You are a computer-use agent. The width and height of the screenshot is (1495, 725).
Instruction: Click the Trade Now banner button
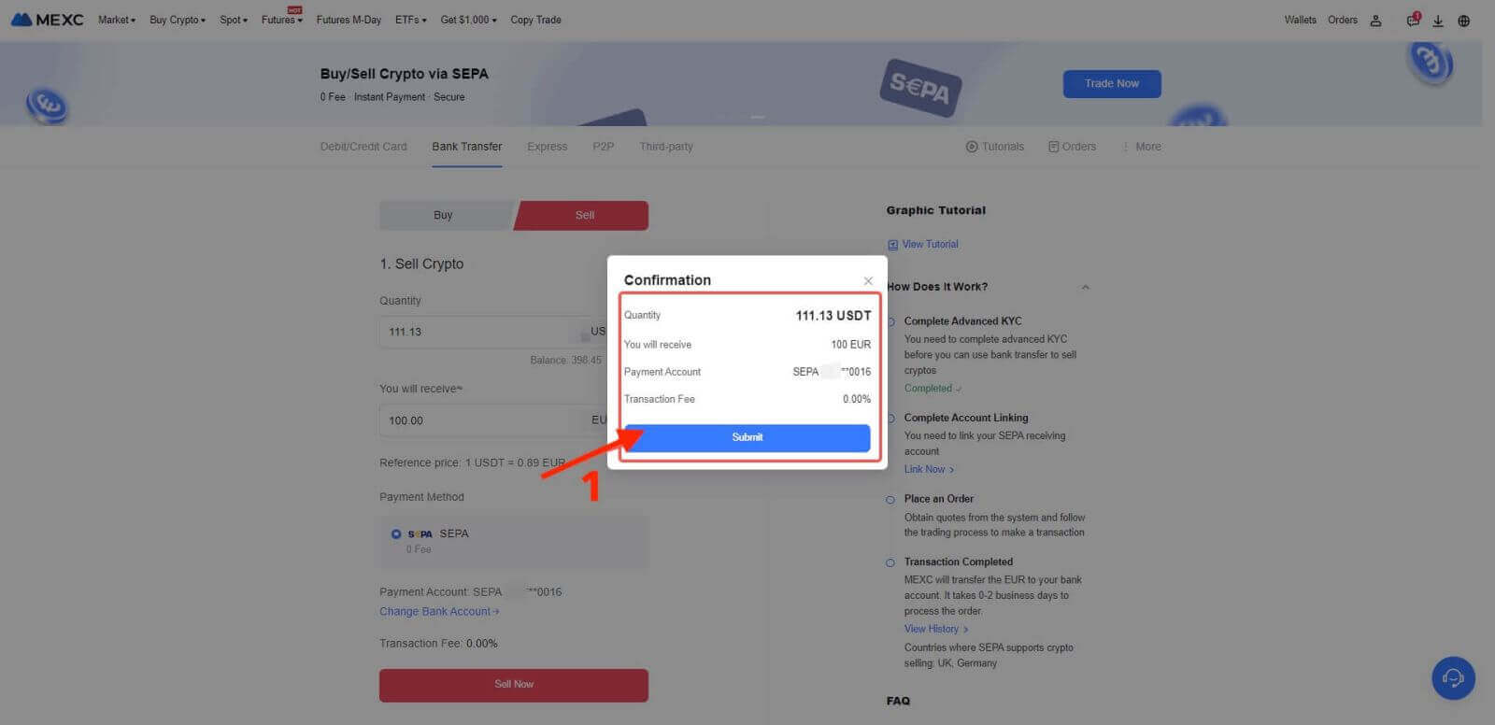[1112, 84]
